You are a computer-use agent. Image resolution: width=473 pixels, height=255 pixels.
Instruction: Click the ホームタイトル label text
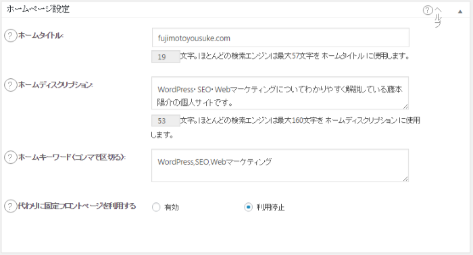tap(41, 36)
